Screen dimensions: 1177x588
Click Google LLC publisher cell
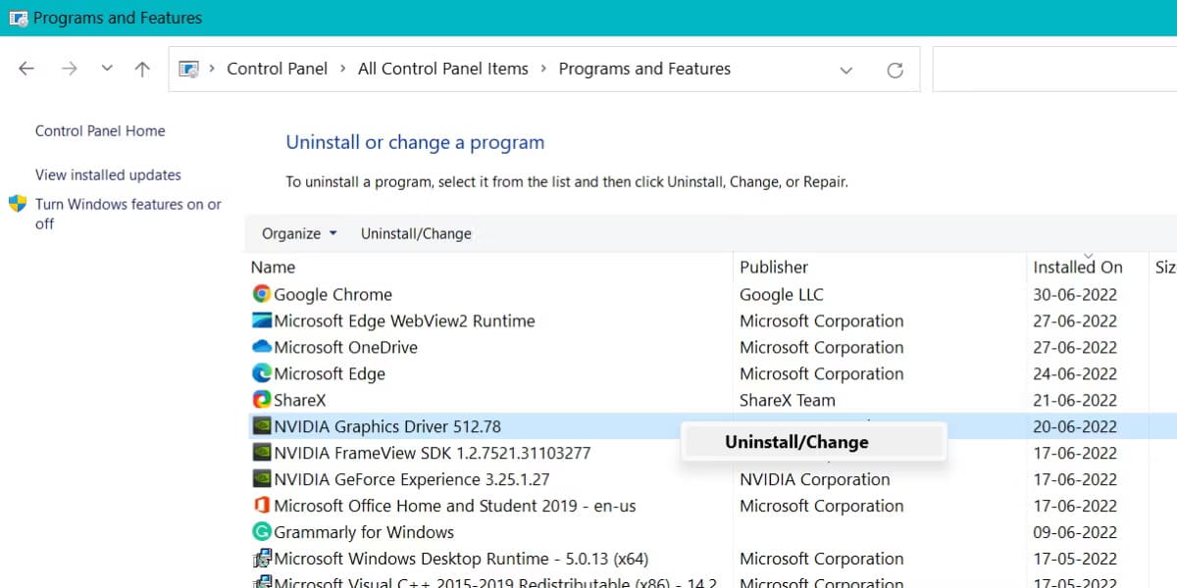[782, 294]
